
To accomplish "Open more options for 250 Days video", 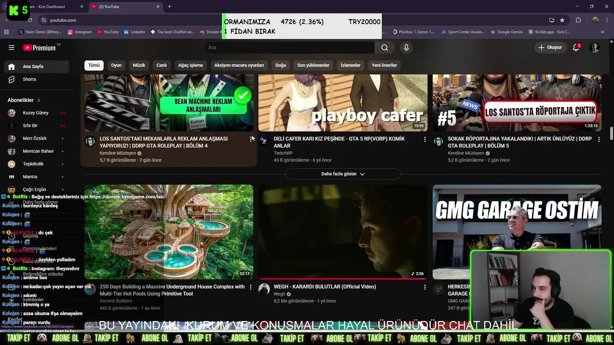I will click(x=250, y=287).
